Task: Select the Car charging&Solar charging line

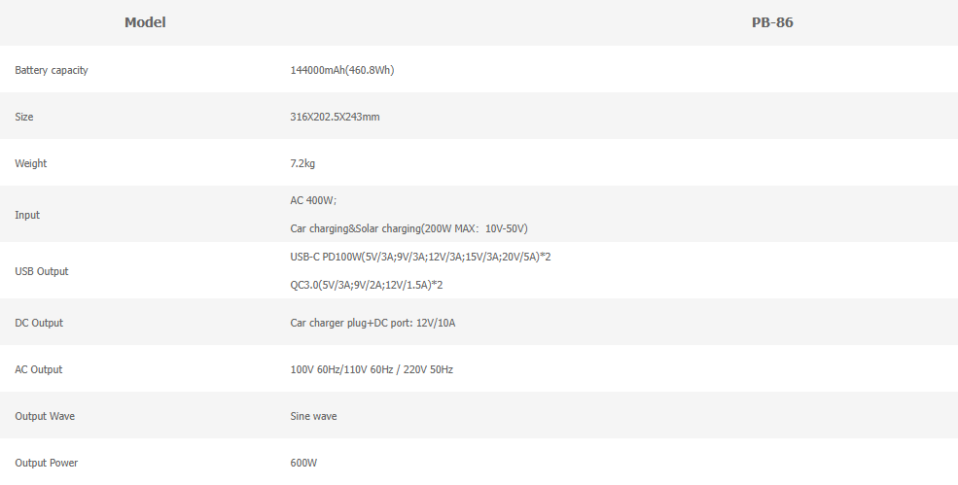Action: tap(408, 228)
